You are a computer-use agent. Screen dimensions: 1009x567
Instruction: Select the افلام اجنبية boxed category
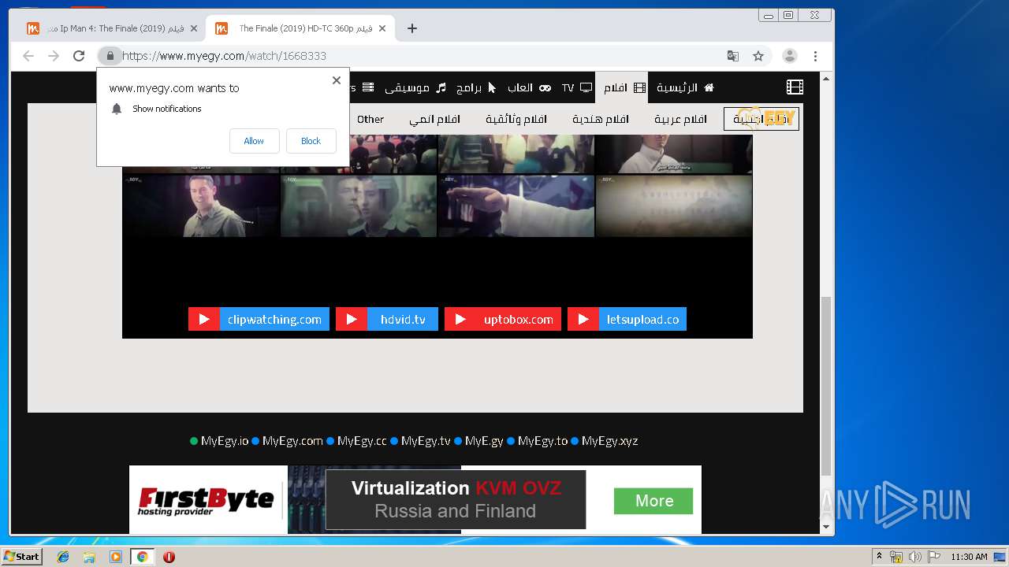(761, 119)
